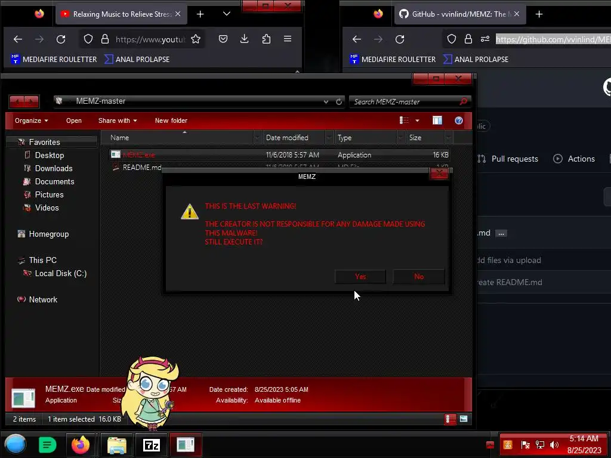Open Pull requests tab on GitHub
Image resolution: width=611 pixels, height=458 pixels.
(x=508, y=159)
